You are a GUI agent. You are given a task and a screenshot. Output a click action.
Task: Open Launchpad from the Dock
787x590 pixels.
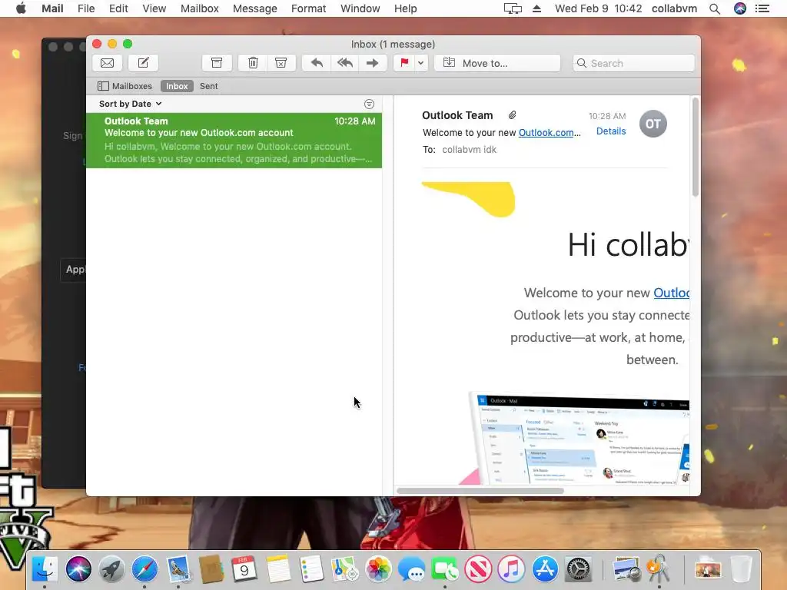click(111, 569)
